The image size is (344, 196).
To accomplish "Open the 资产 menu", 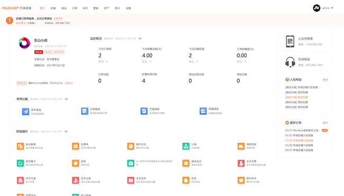I will point(106,8).
